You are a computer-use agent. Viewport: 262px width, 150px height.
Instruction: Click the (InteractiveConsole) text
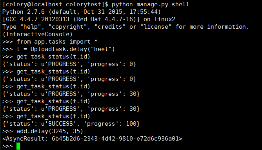tap(38, 34)
